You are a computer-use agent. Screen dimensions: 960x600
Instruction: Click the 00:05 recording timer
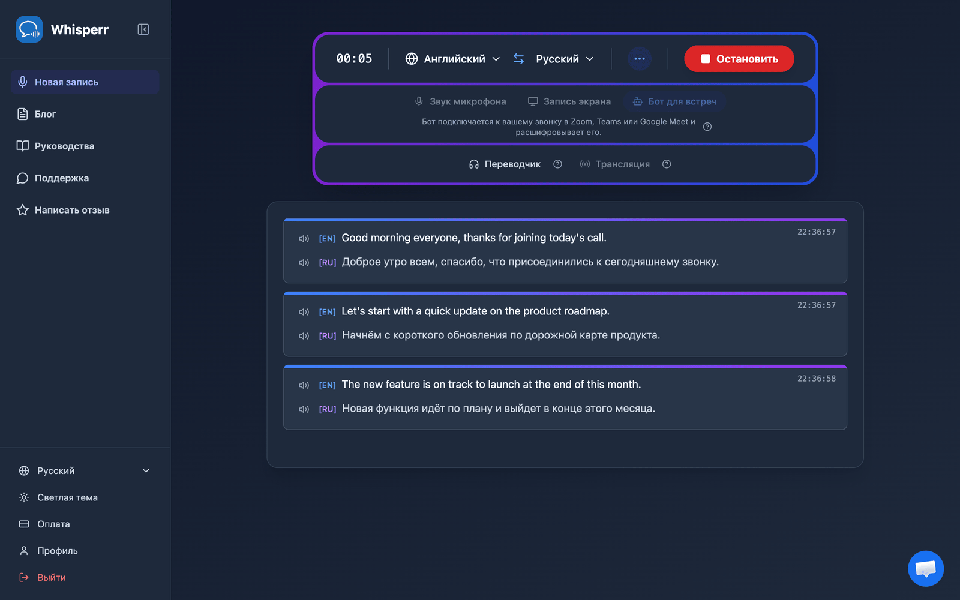click(x=354, y=59)
